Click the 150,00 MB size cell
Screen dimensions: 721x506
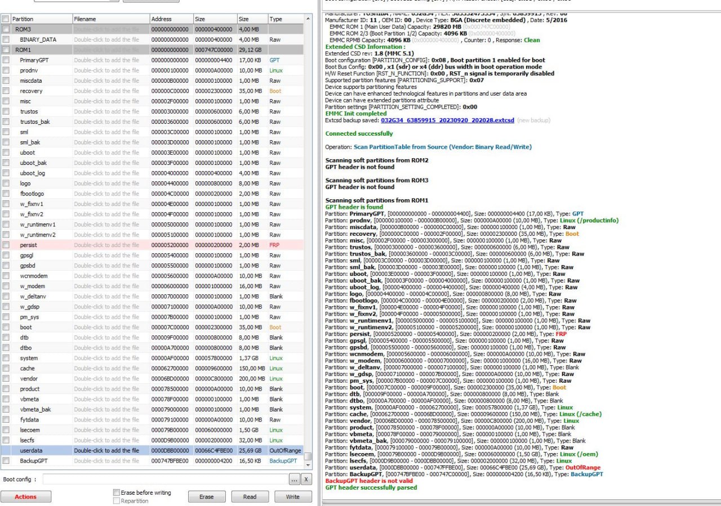(251, 368)
